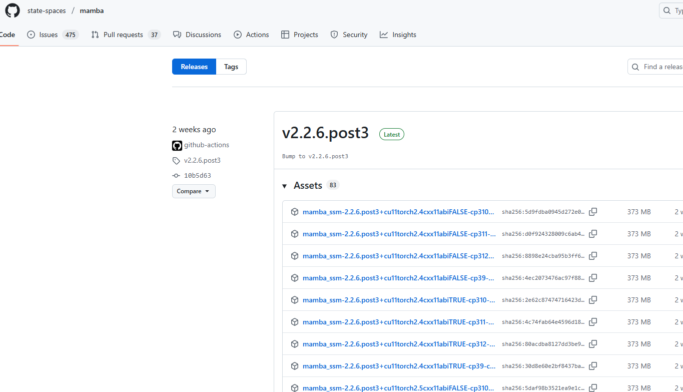
Task: Click the Security shield icon
Action: [334, 35]
